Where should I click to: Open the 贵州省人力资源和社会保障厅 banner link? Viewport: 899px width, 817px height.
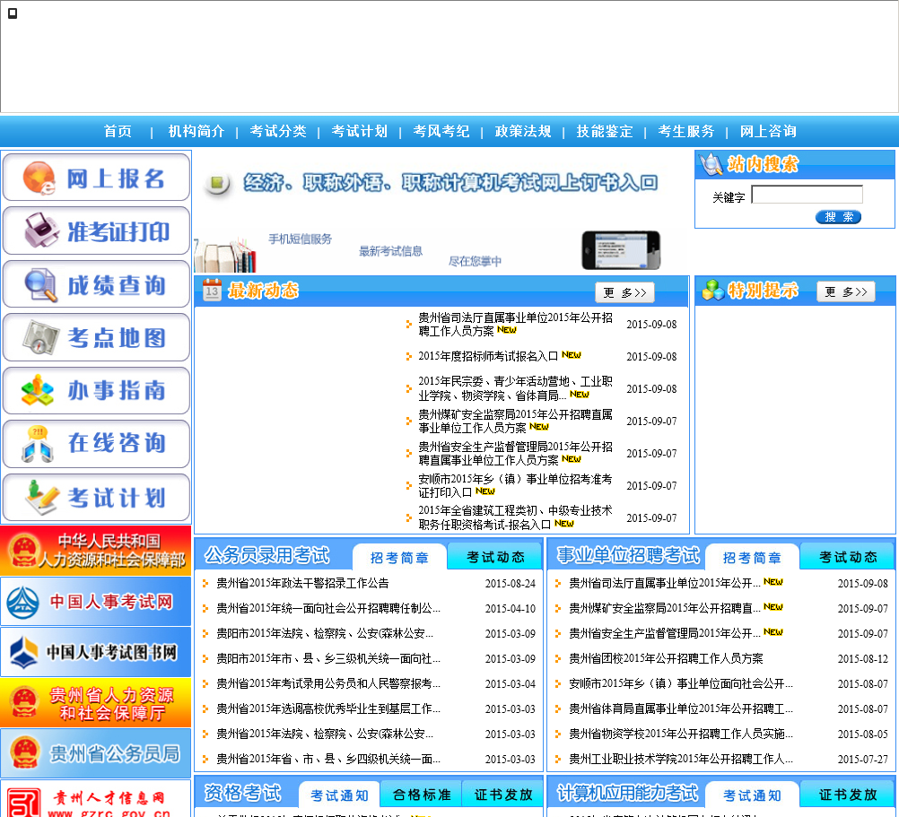(95, 702)
